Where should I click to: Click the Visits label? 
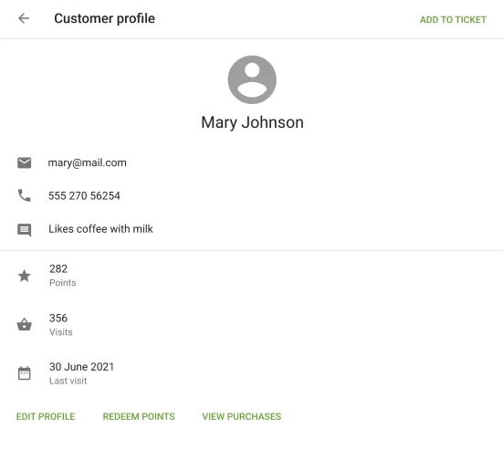tap(61, 332)
